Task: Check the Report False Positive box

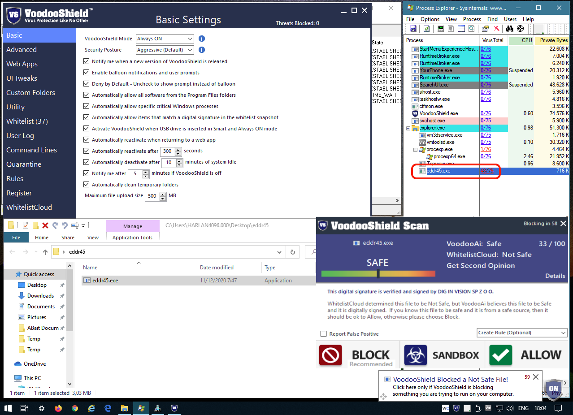Action: (x=323, y=334)
